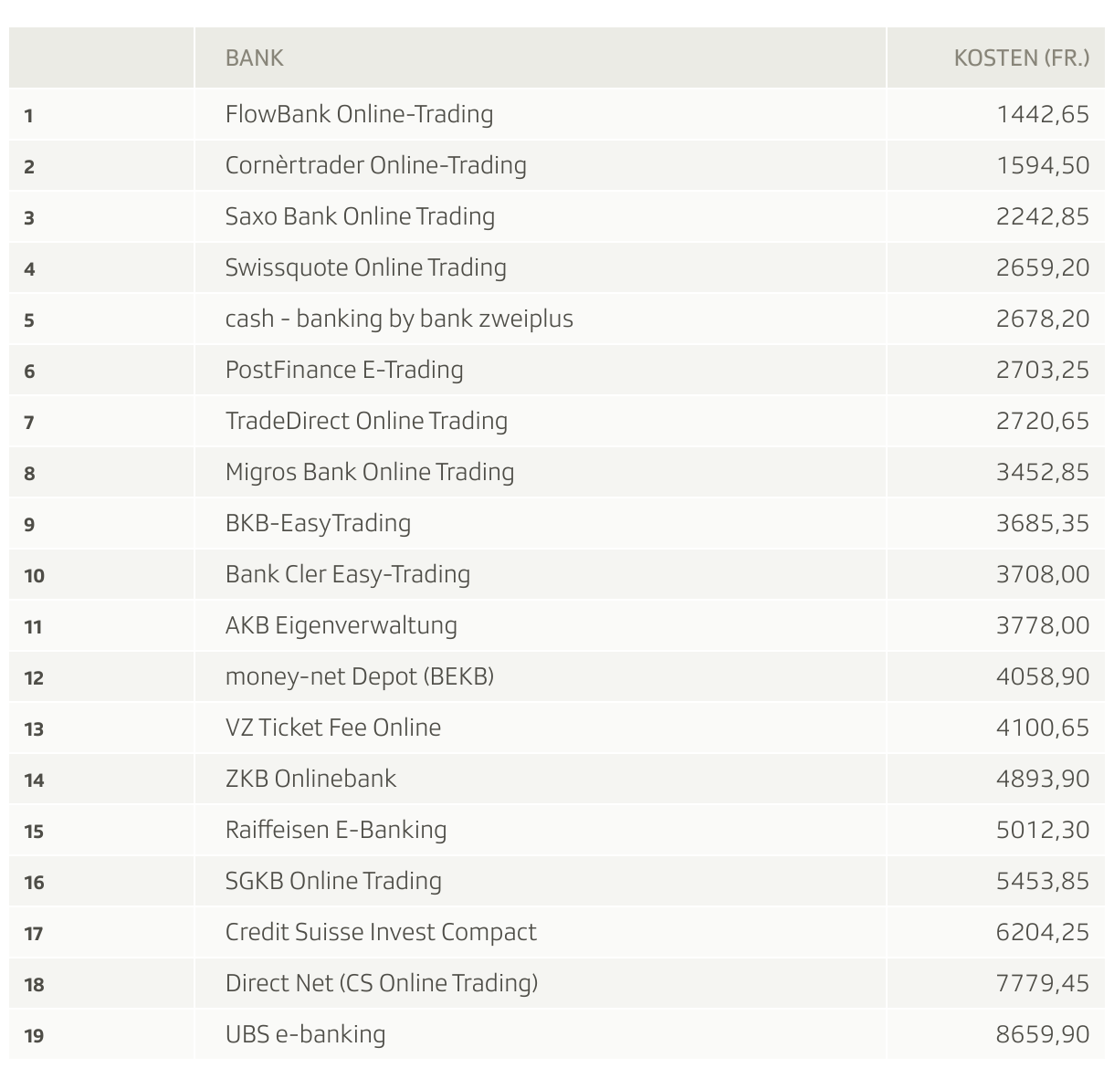The width and height of the screenshot is (1114, 1068).
Task: Click Saxo Bank Online Trading entry
Action: tap(360, 216)
